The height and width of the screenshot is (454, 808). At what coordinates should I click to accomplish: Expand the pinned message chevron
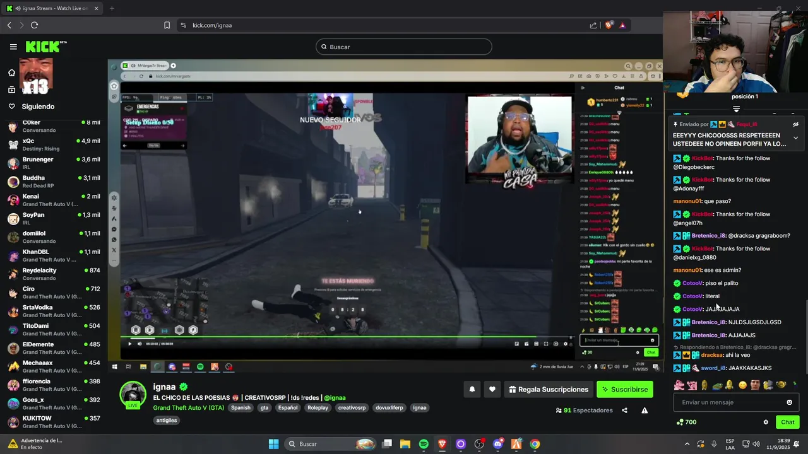click(x=795, y=138)
